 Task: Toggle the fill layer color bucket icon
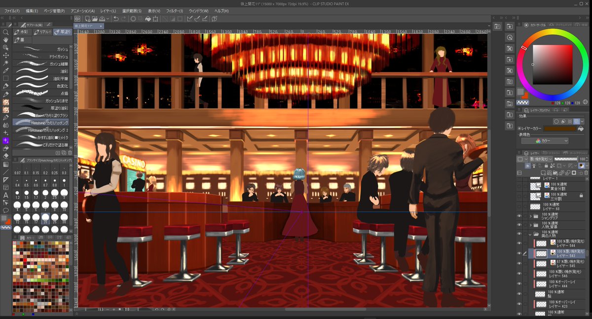(x=581, y=129)
